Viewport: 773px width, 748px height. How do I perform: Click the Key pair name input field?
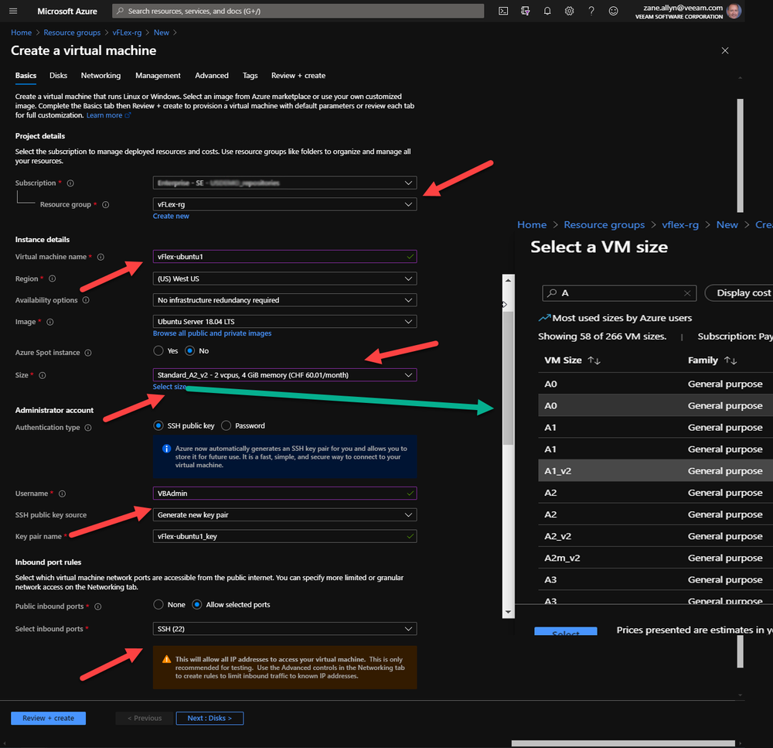(284, 536)
